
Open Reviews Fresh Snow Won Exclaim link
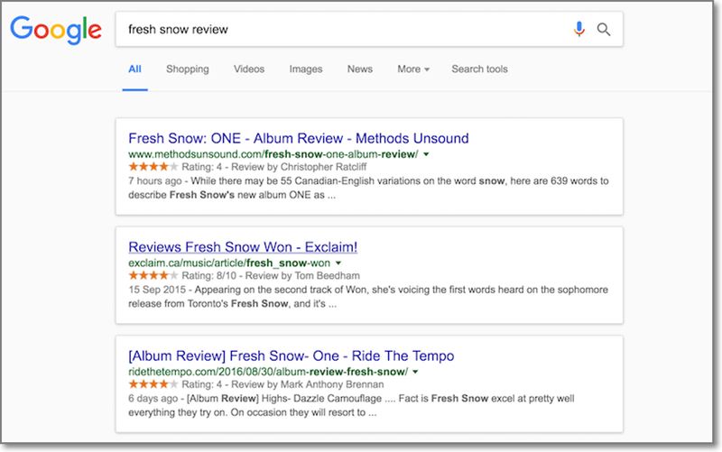[243, 246]
